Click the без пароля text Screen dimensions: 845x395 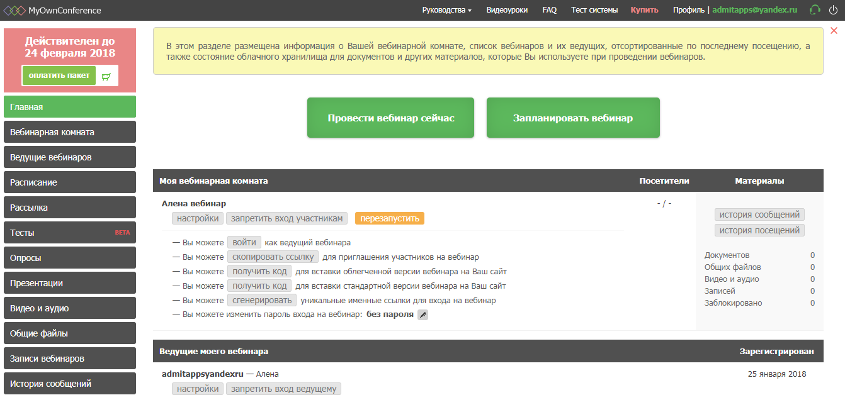tap(390, 314)
